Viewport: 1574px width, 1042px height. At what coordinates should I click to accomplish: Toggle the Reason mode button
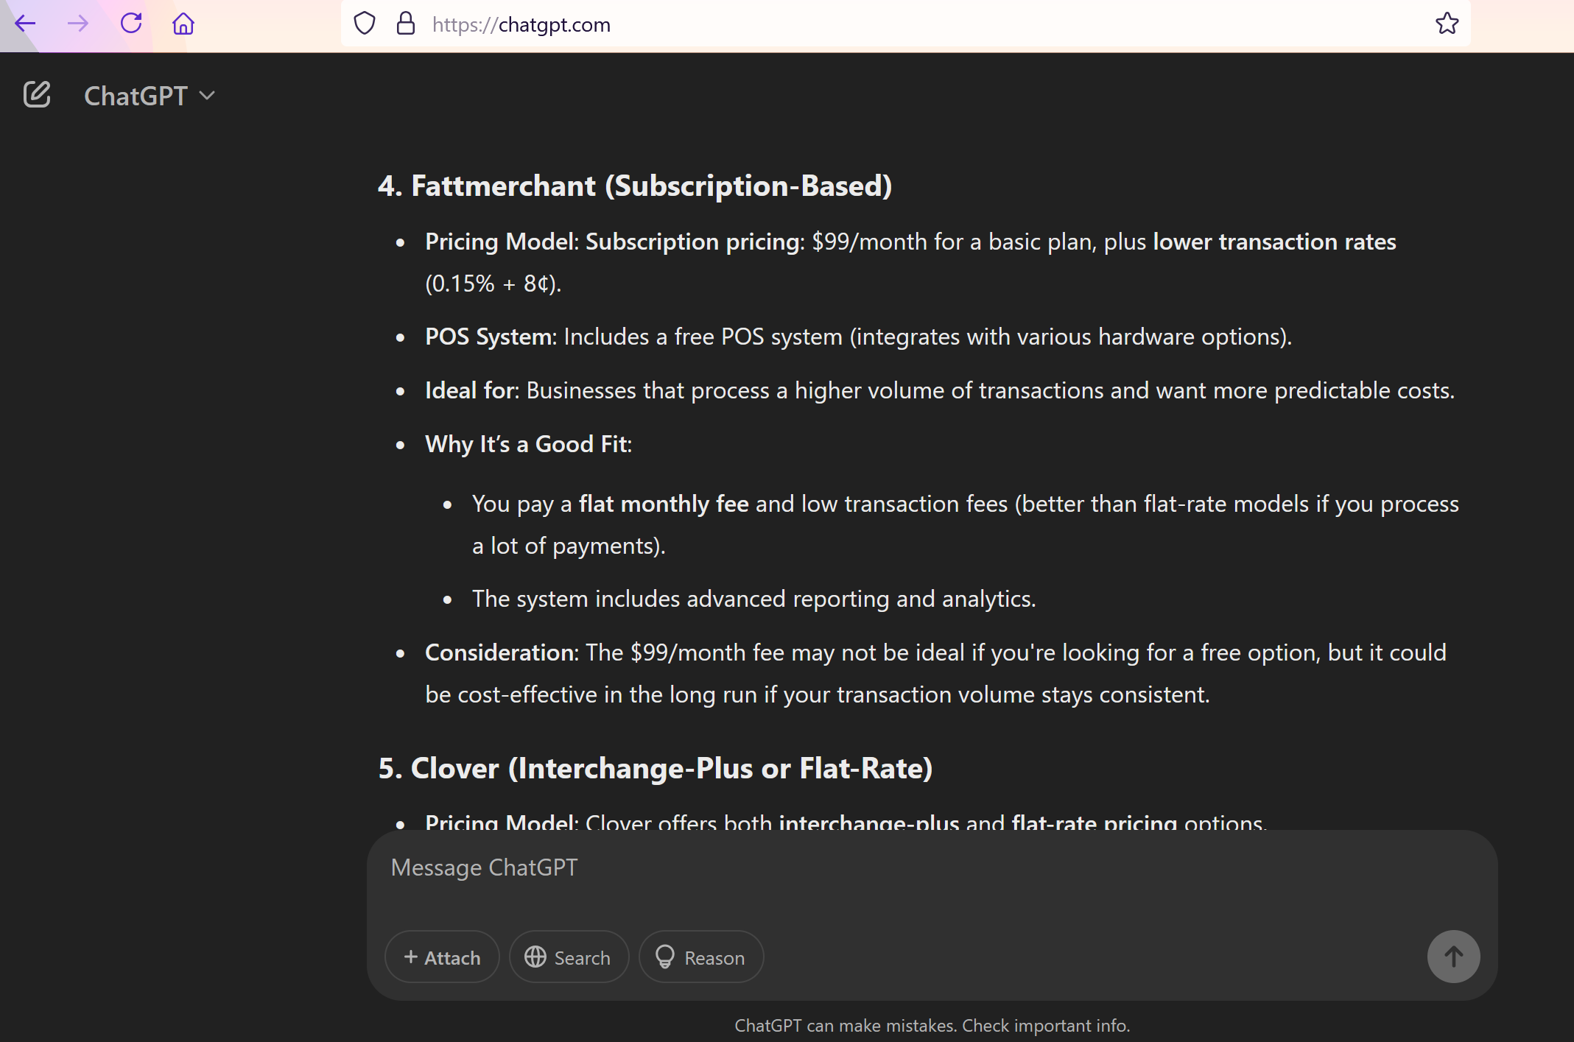pyautogui.click(x=700, y=957)
